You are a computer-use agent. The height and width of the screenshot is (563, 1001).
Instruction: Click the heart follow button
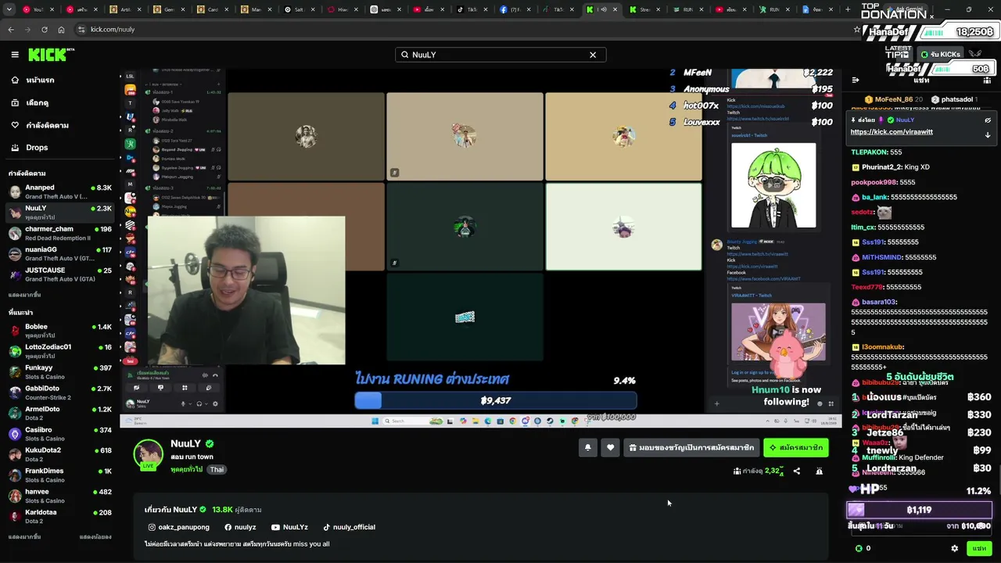click(611, 447)
